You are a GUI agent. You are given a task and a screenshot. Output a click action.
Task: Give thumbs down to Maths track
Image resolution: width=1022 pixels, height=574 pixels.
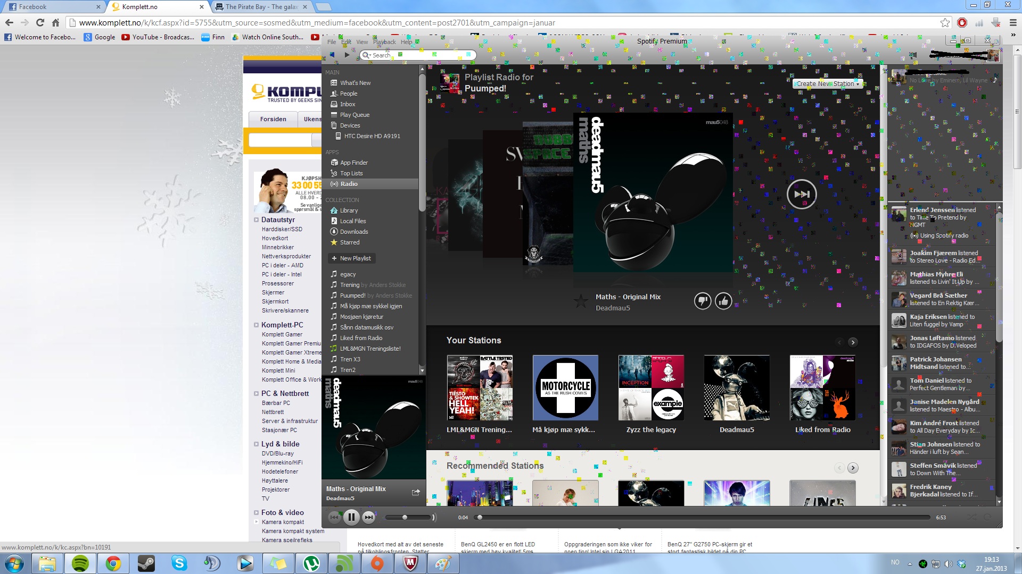703,301
